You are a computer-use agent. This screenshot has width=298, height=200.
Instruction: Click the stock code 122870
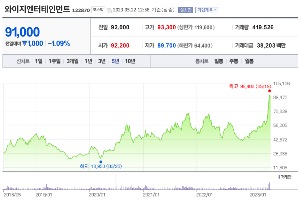81,11
